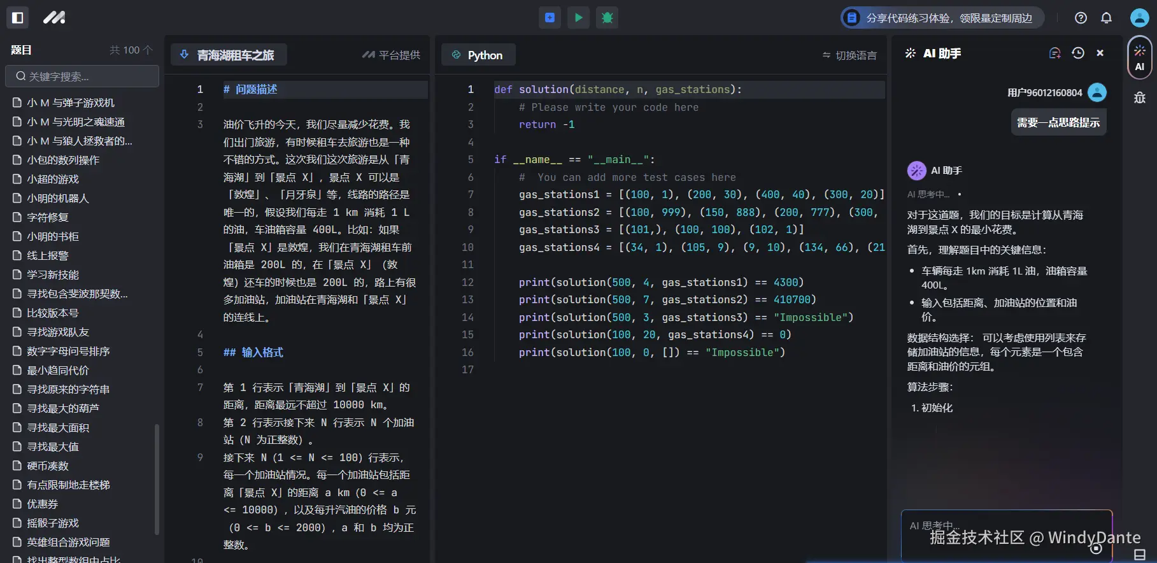Screen dimensions: 1157x563
Task: Open problem 寻找最大面积
Action: tap(57, 427)
